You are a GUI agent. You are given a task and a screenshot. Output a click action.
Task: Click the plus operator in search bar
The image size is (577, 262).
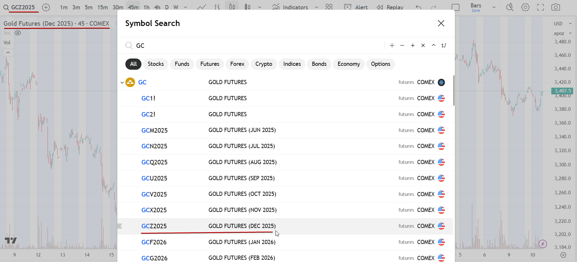click(413, 45)
